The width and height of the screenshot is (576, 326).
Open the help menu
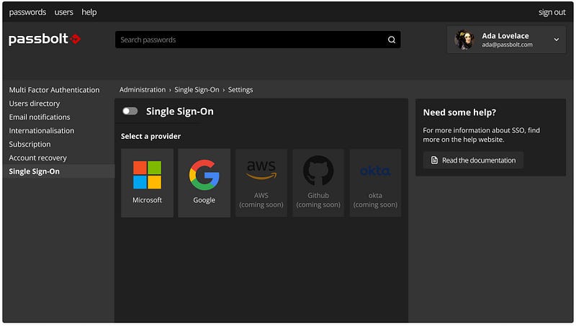point(89,12)
